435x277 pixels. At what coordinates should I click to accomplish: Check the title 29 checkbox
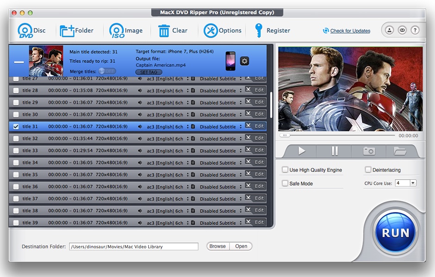16,102
